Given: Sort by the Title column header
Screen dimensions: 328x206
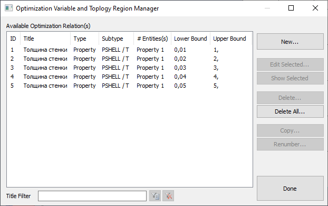Looking at the screenshot, I should point(45,39).
